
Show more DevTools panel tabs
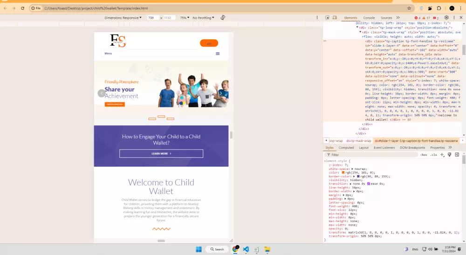click(x=398, y=18)
